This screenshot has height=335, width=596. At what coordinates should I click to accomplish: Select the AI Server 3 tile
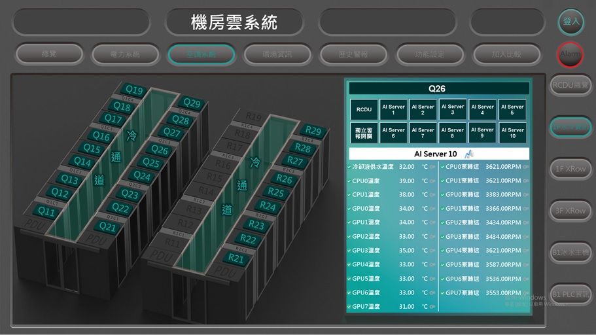click(453, 109)
